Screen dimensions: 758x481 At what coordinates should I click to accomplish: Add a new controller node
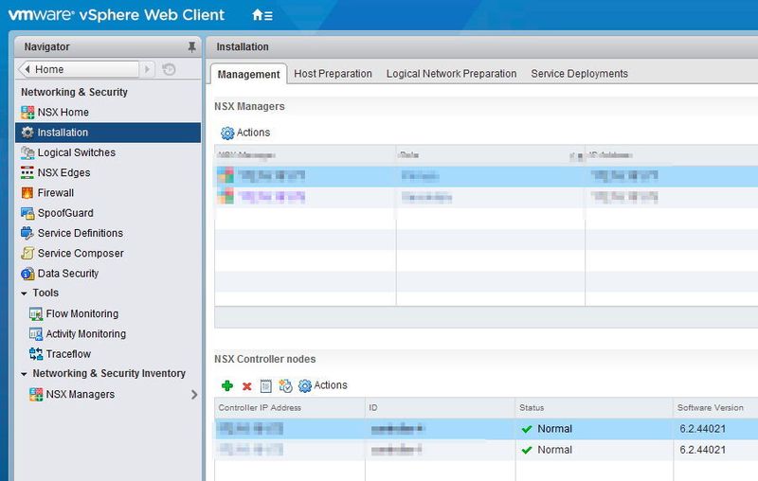227,386
